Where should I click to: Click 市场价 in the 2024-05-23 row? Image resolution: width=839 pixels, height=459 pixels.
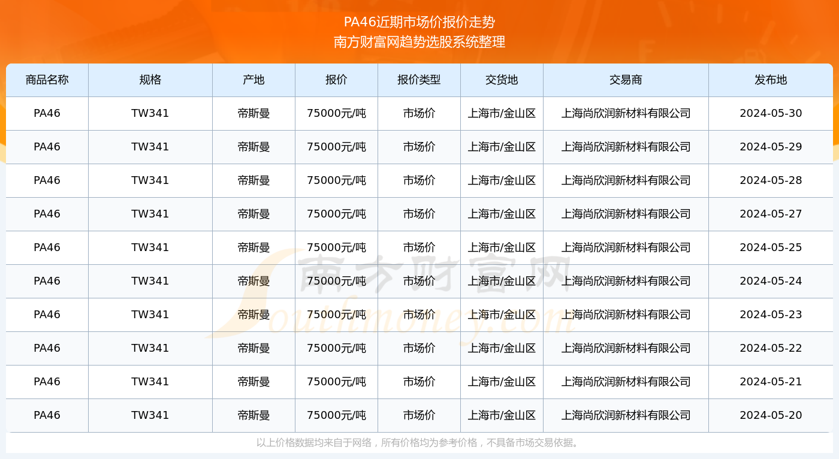pos(419,315)
